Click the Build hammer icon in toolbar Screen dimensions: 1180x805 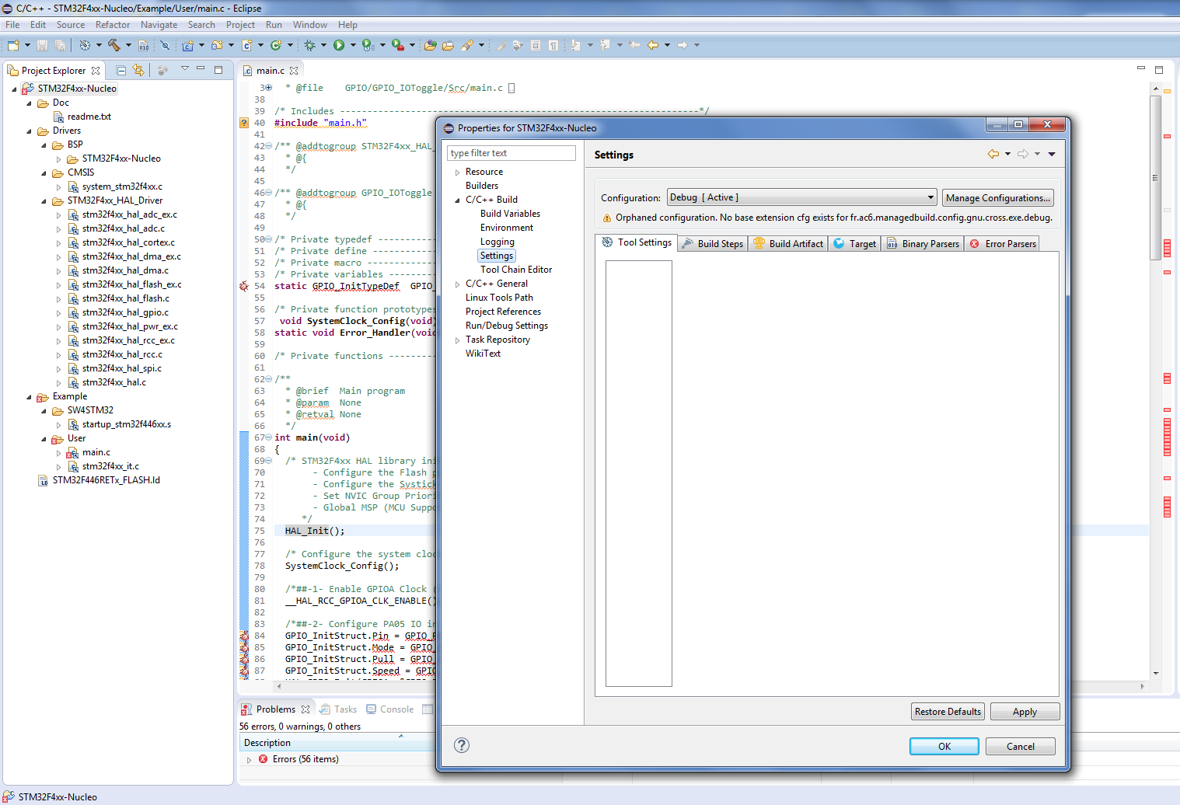[113, 45]
